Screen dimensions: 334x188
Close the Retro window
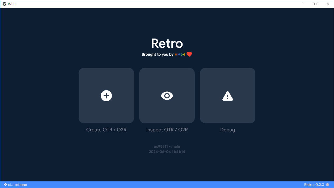328,4
